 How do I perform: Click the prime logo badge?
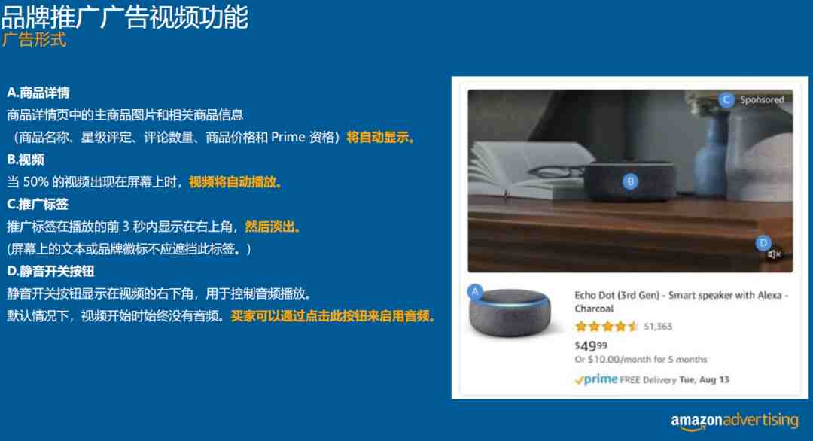pos(596,379)
